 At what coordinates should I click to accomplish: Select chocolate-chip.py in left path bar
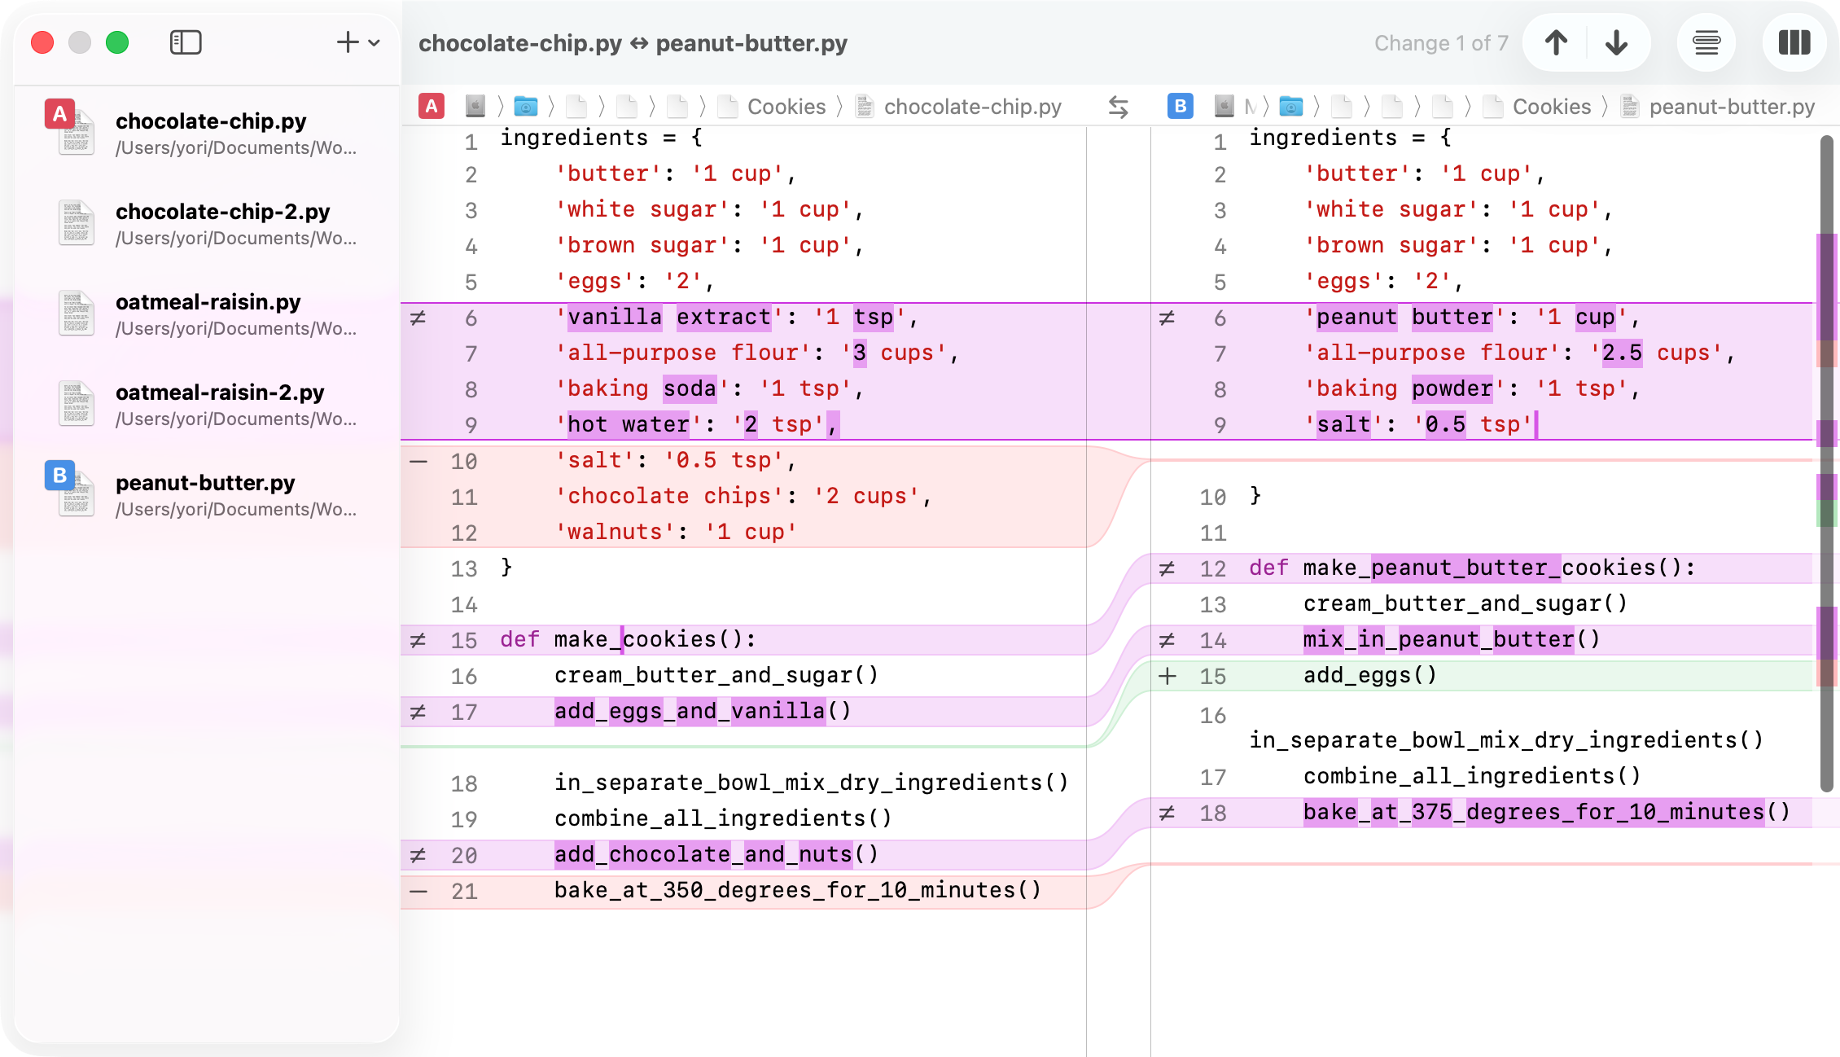(x=973, y=107)
